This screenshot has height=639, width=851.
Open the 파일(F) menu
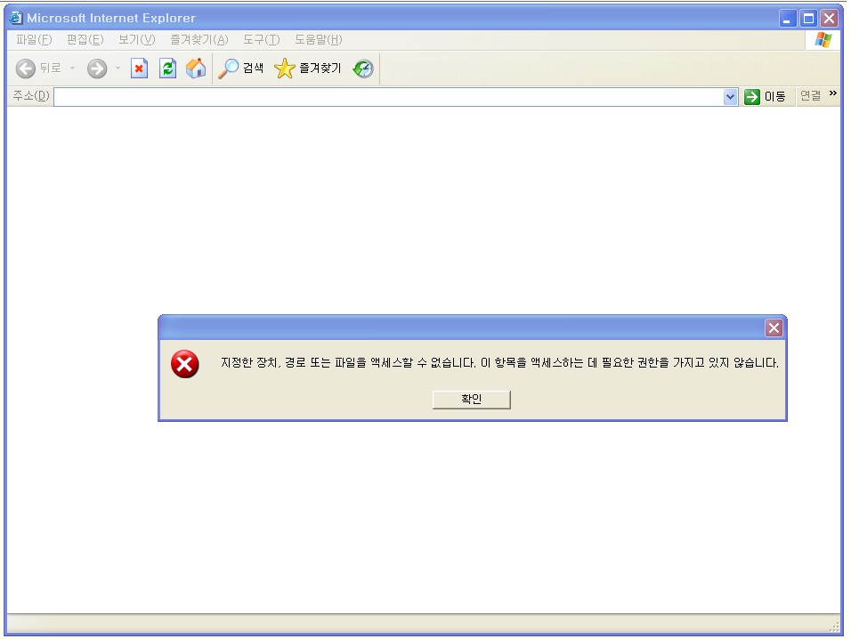coord(34,39)
